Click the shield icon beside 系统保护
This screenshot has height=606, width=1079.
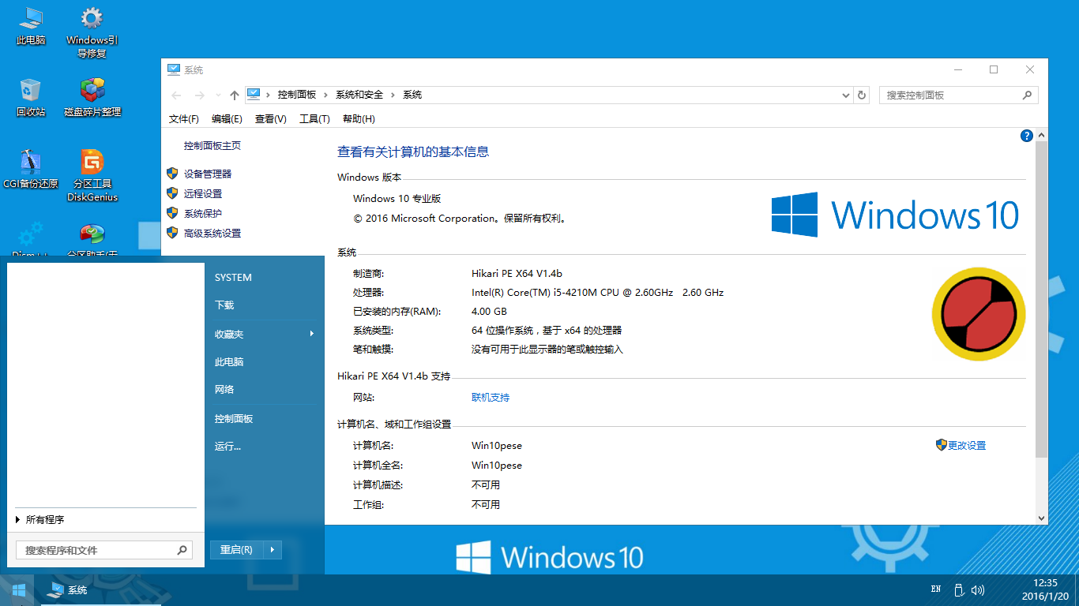click(172, 213)
